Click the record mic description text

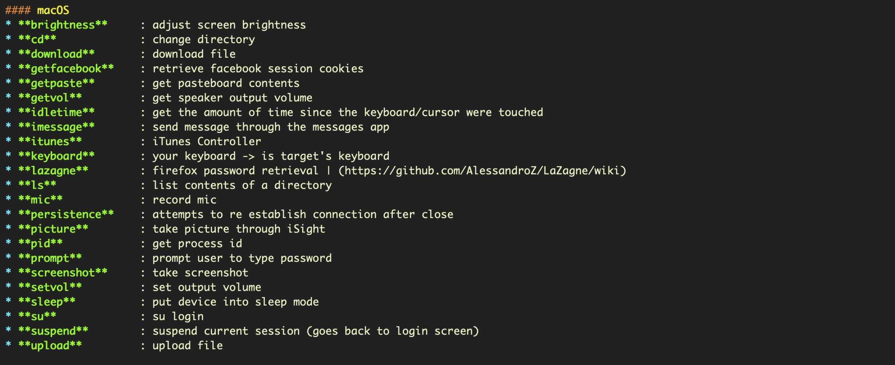tap(184, 200)
